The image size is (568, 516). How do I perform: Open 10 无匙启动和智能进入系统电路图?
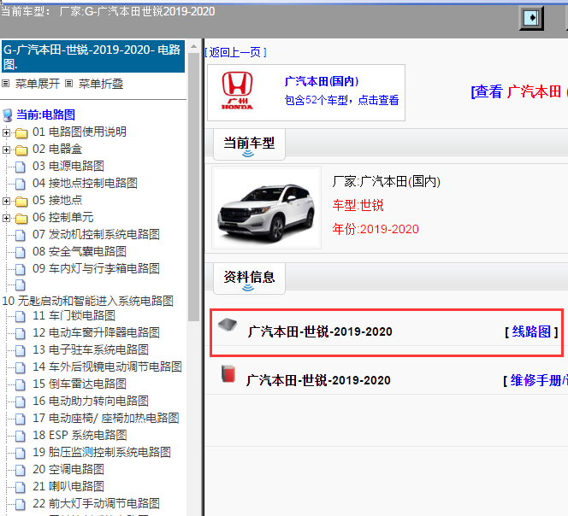click(x=87, y=301)
